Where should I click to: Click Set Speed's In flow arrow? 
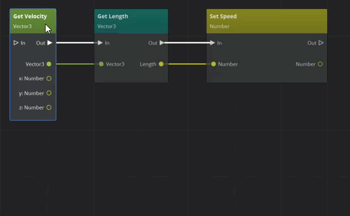click(213, 43)
